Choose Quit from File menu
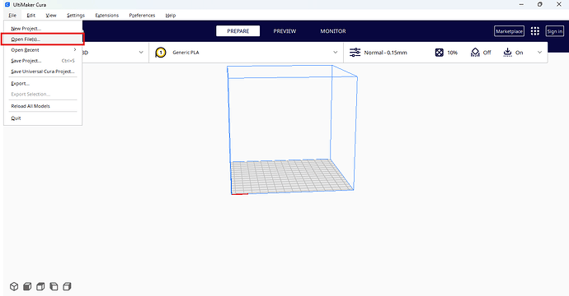Image resolution: width=569 pixels, height=296 pixels. pos(43,118)
